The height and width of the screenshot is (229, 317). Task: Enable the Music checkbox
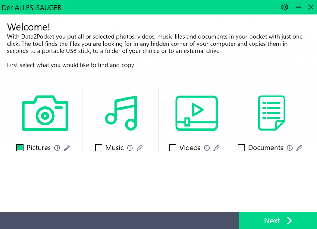pyautogui.click(x=99, y=148)
